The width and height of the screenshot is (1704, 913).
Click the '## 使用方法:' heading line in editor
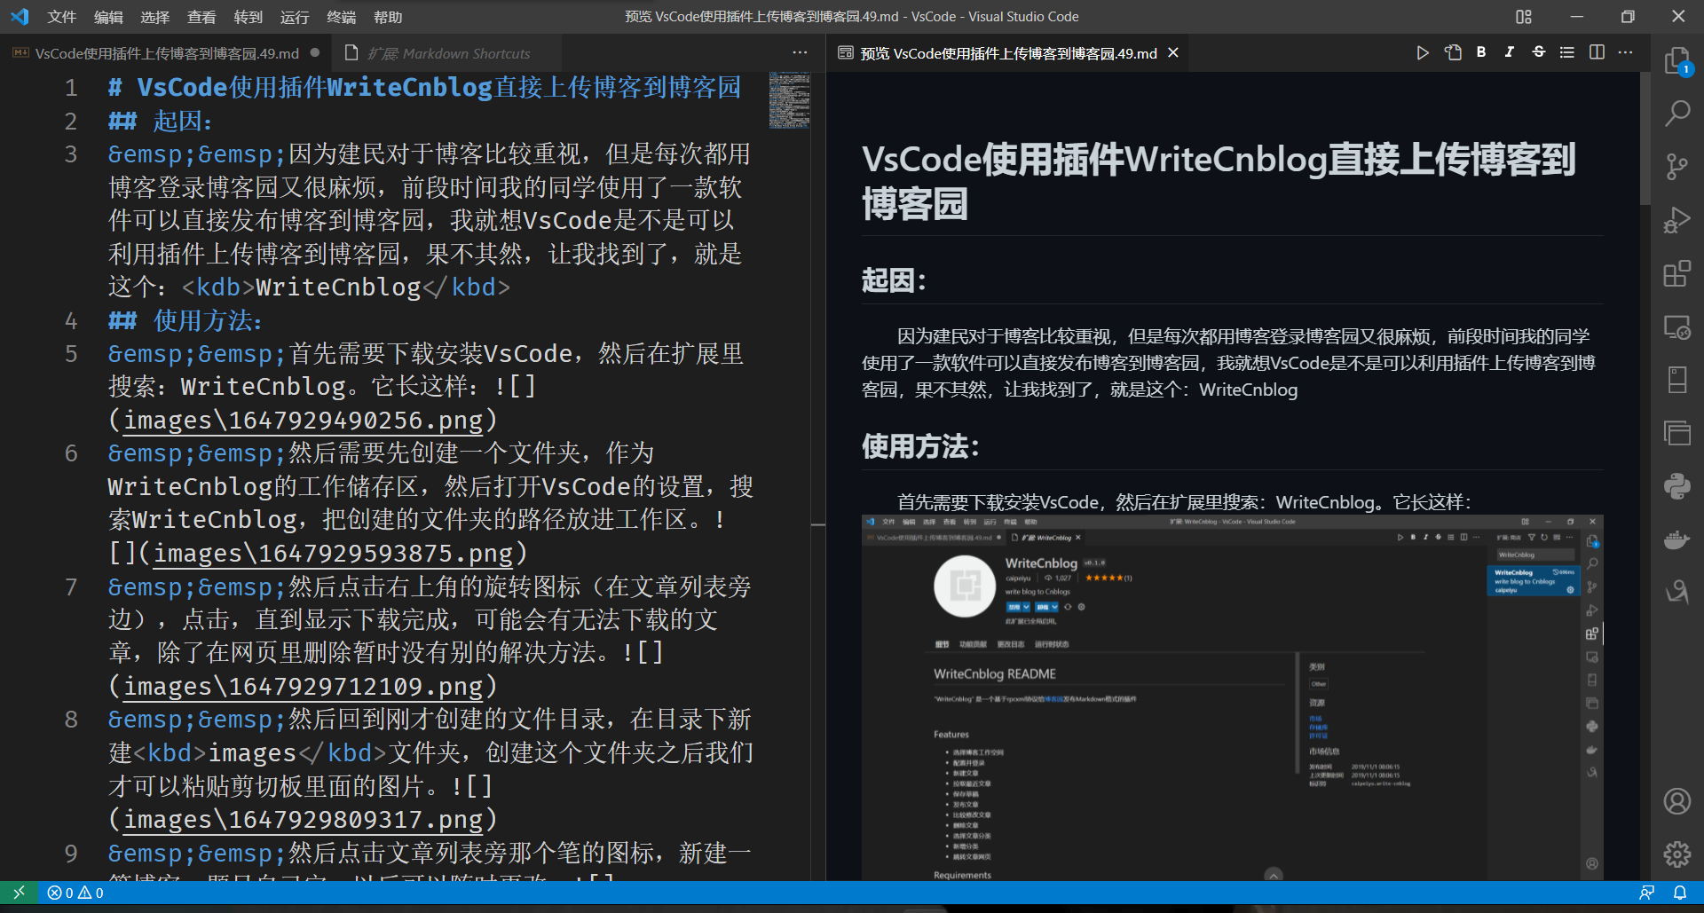pos(185,321)
